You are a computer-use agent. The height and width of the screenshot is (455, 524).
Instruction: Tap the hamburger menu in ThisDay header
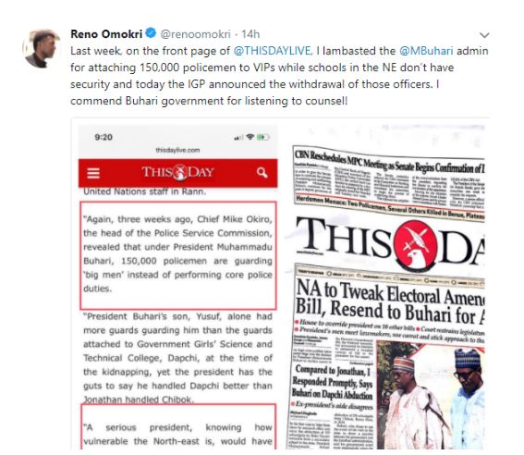click(93, 173)
